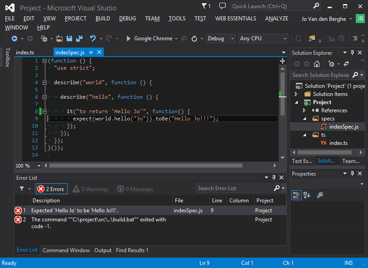Click the Undo arrow icon
The height and width of the screenshot is (268, 368).
pos(93,38)
